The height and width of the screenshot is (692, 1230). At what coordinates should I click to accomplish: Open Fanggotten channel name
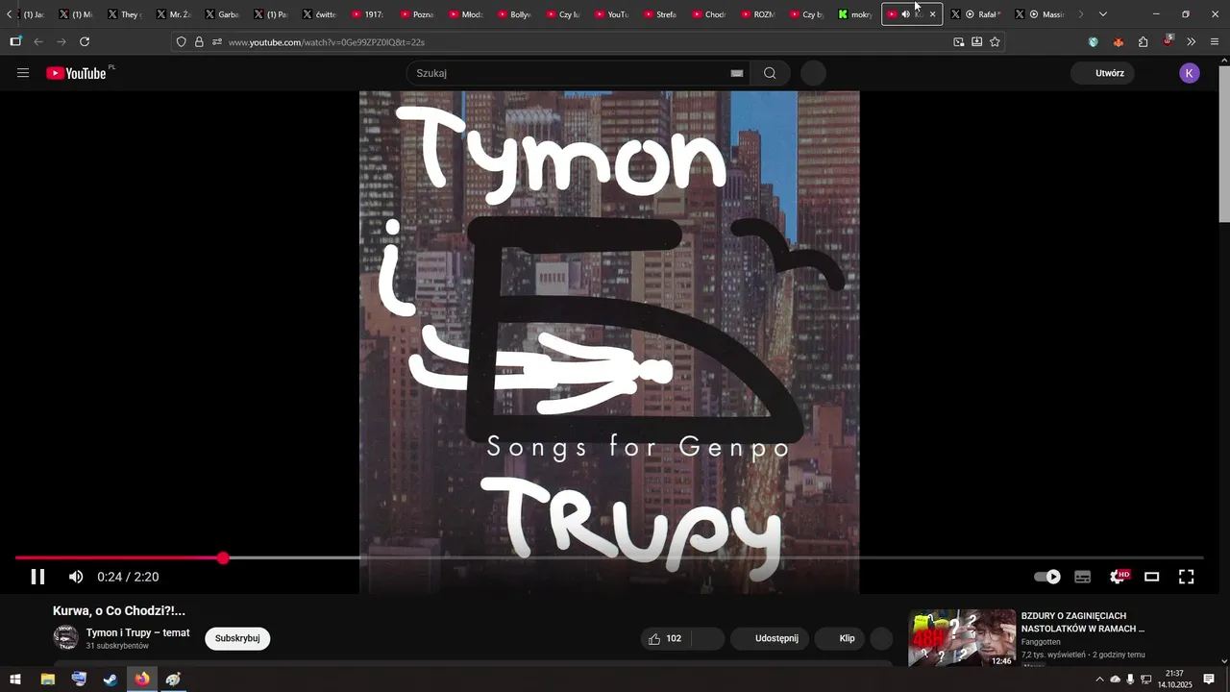coord(1041,642)
